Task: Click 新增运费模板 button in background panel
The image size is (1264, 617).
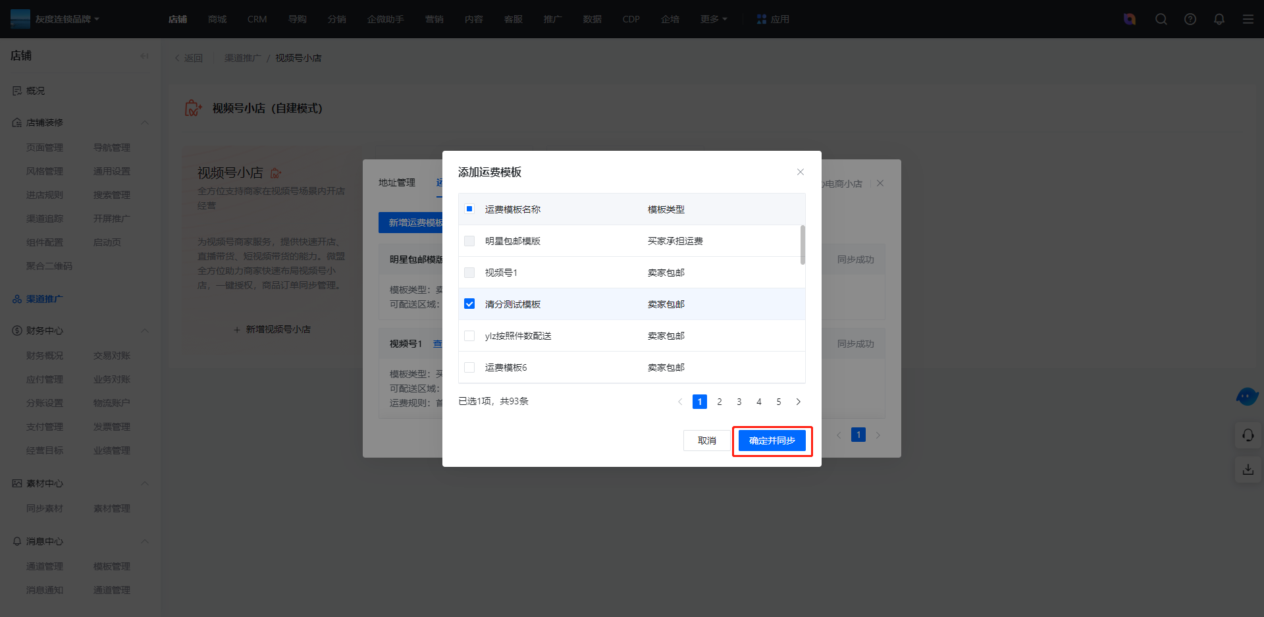Action: coord(411,223)
